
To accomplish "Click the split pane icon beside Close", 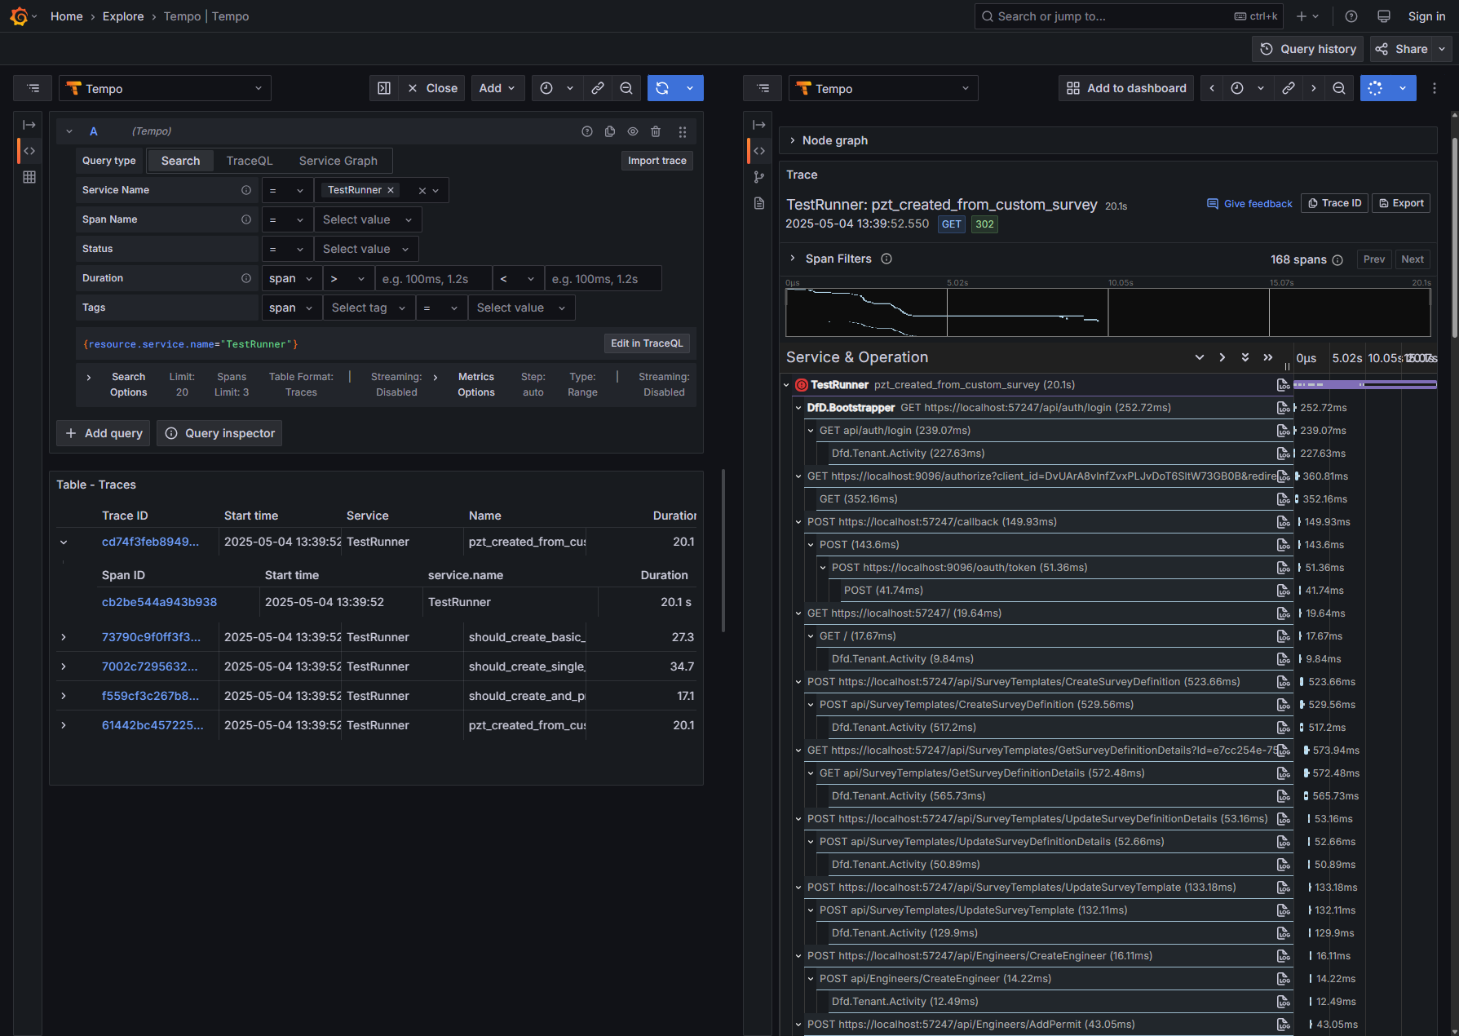I will point(384,88).
